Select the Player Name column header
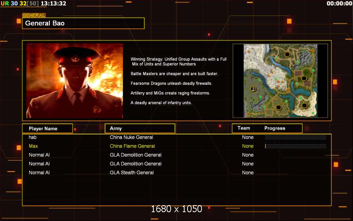 click(x=47, y=129)
